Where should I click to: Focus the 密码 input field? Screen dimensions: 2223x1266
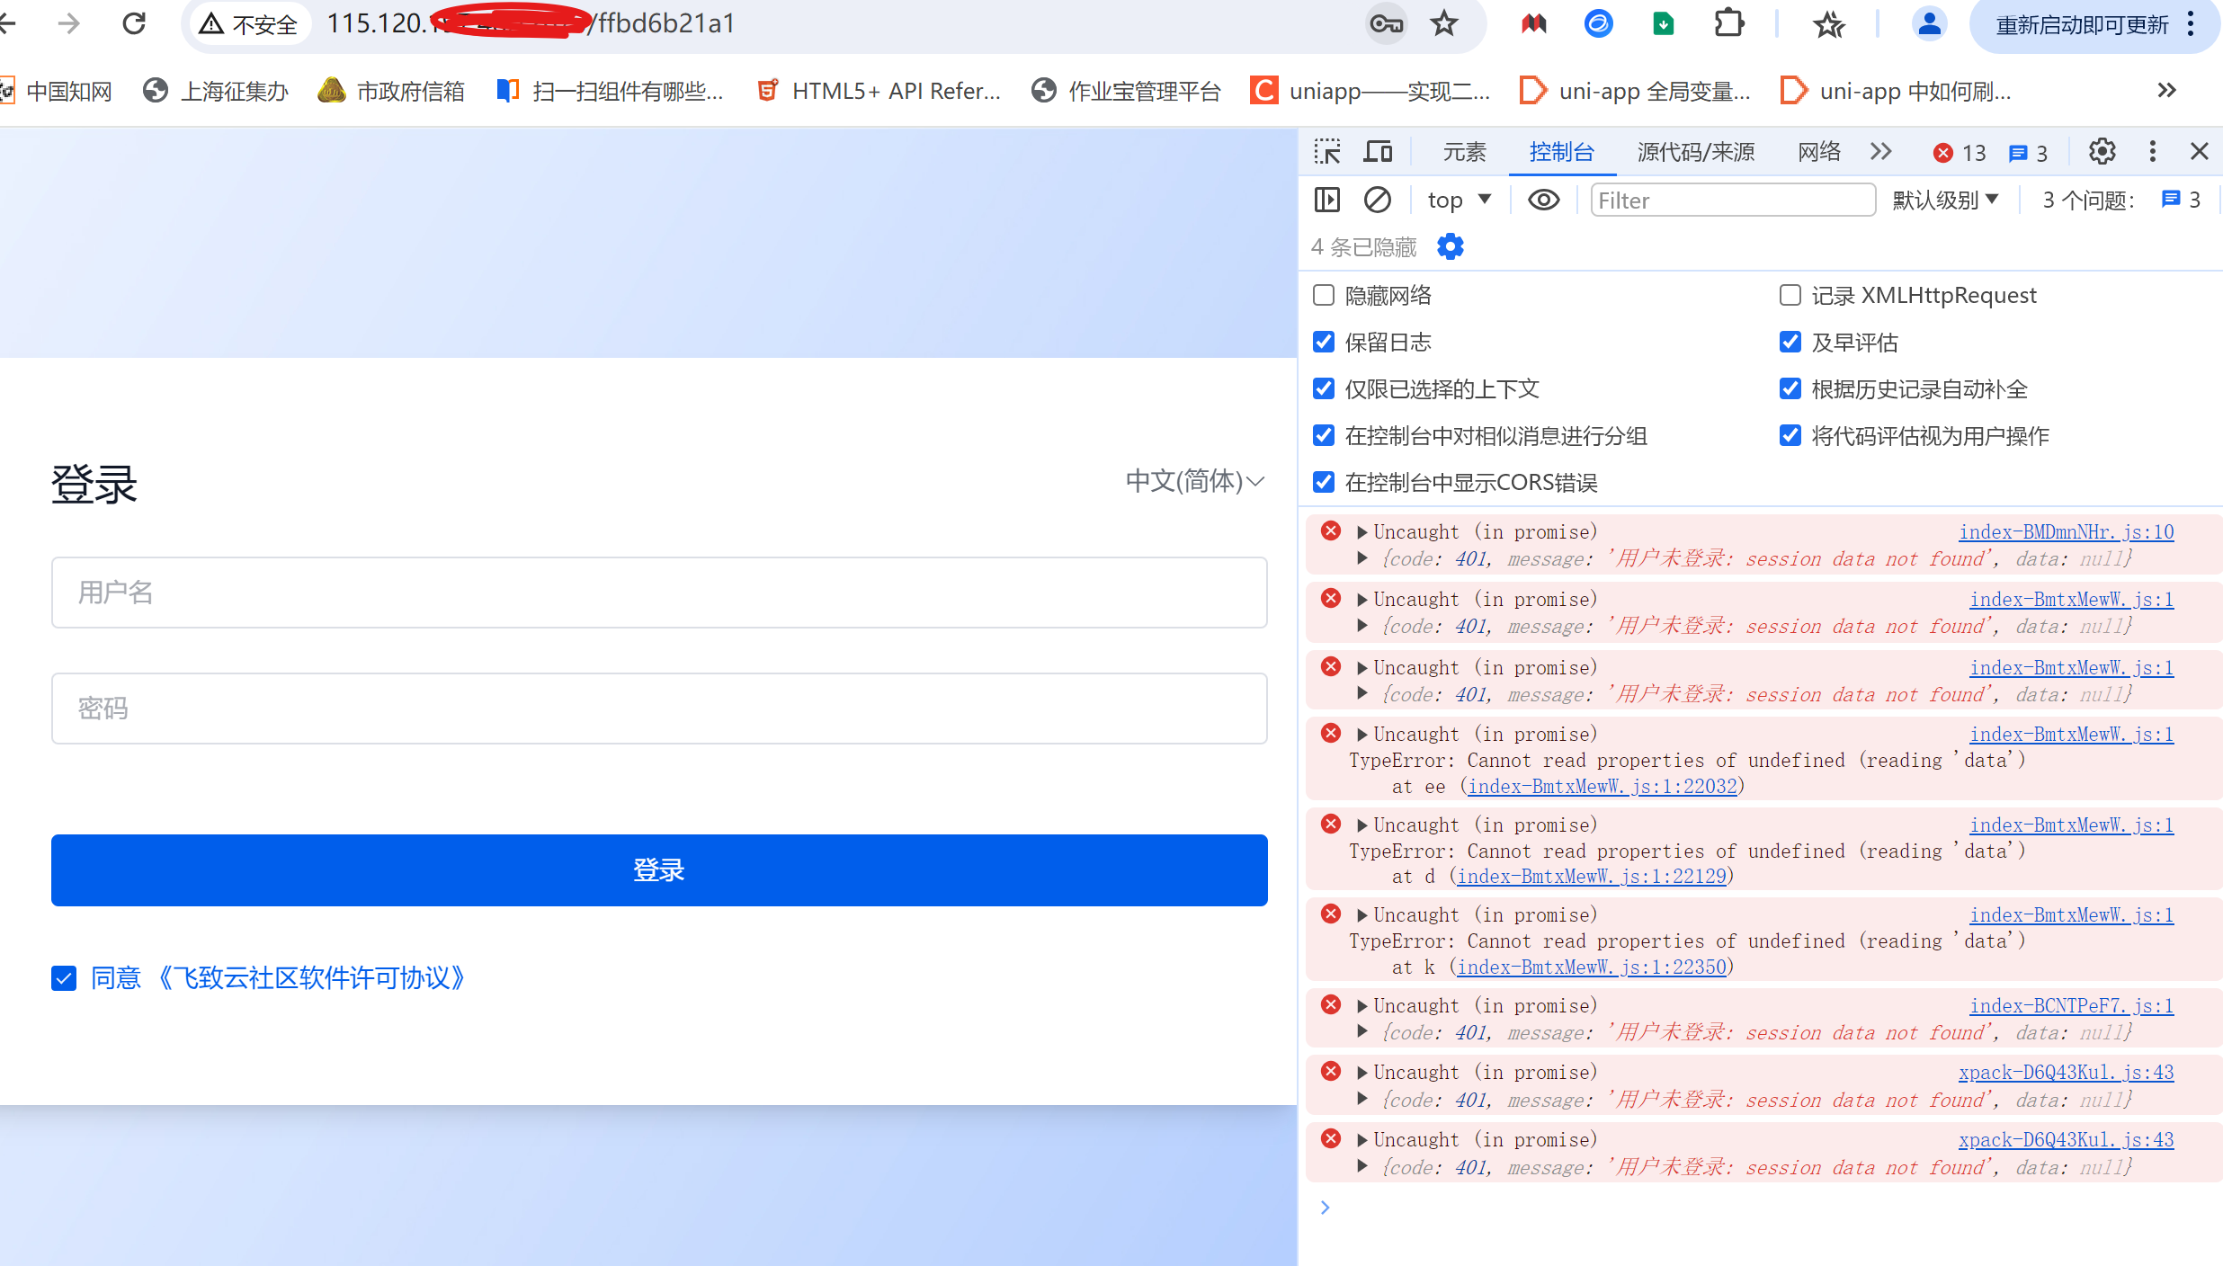pyautogui.click(x=659, y=709)
